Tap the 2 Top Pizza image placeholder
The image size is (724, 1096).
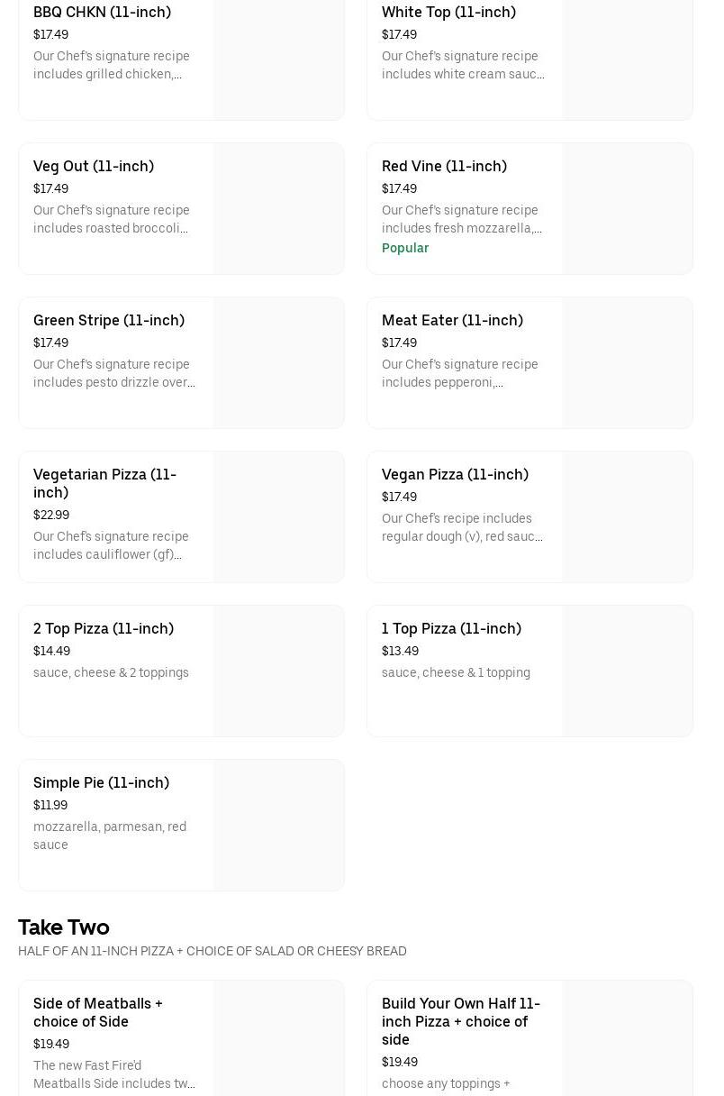pyautogui.click(x=279, y=671)
